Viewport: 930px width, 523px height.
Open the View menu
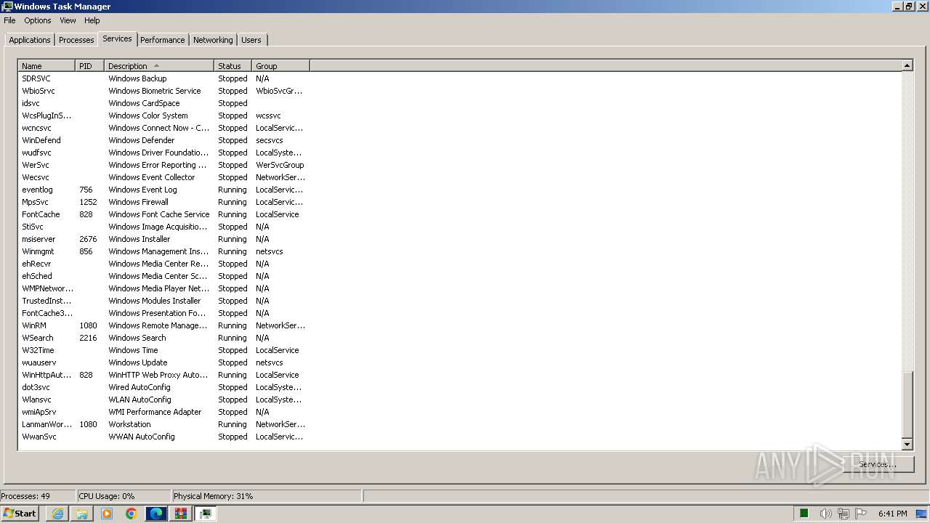coord(68,20)
